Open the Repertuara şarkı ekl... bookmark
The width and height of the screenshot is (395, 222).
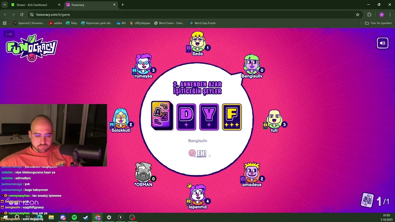[97, 23]
